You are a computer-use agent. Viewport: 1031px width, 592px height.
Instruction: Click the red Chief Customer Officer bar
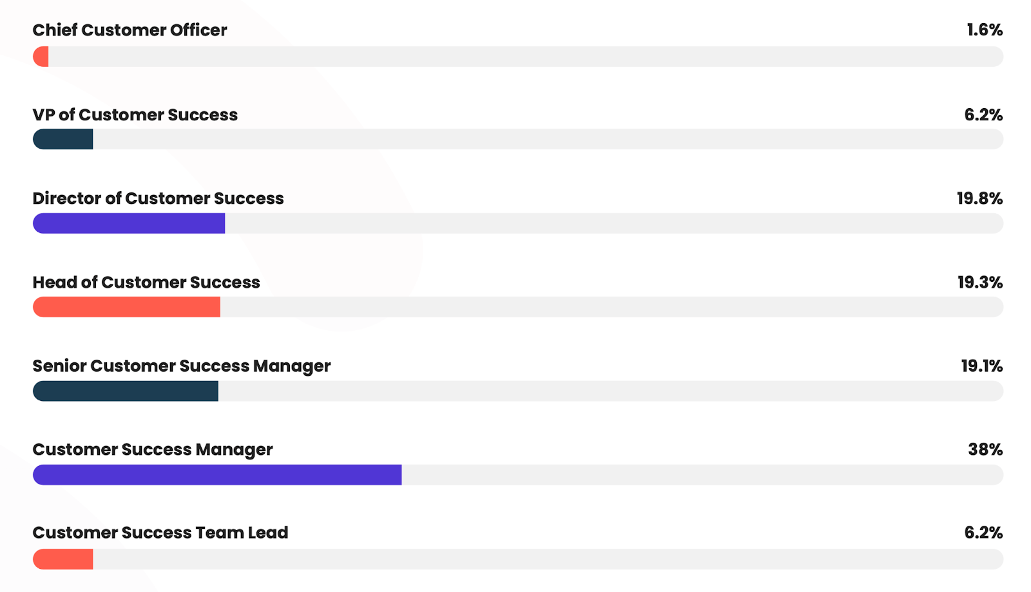[41, 57]
